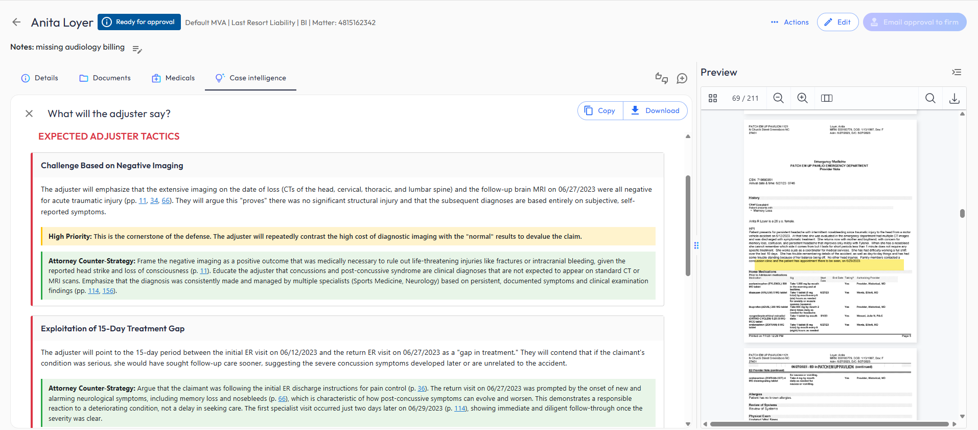The width and height of the screenshot is (978, 430).
Task: Click the Anita Loyer name heading
Action: pyautogui.click(x=62, y=22)
